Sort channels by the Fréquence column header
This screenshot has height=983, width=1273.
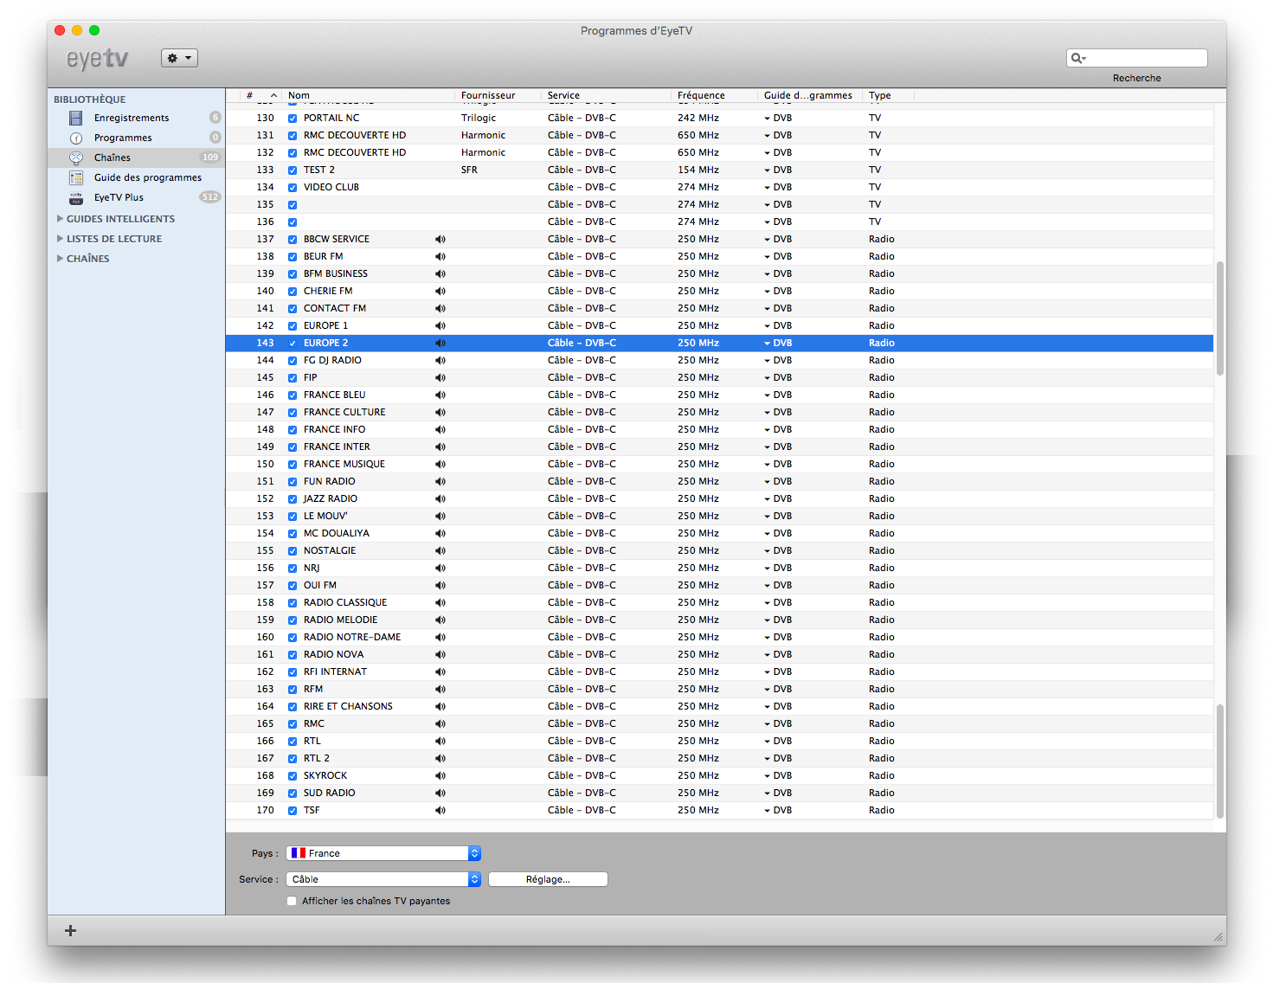pos(701,95)
